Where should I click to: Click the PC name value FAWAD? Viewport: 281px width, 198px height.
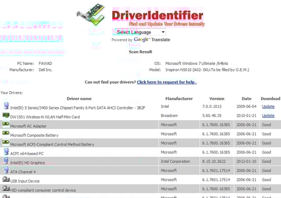point(45,63)
